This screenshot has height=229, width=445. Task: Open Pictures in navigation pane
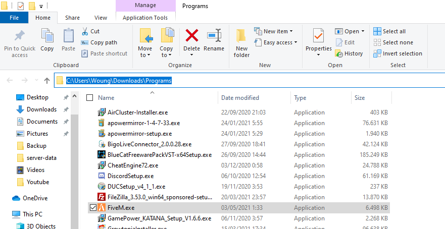click(x=37, y=134)
